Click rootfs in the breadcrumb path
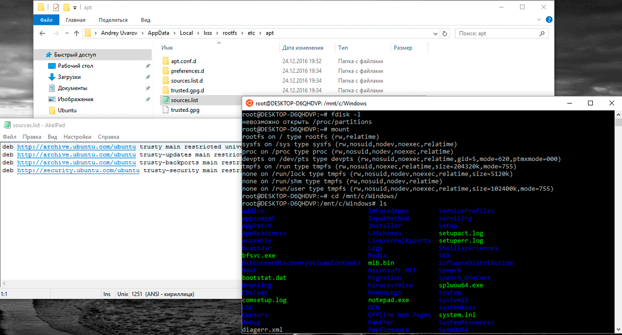The height and width of the screenshot is (335, 622). click(229, 33)
